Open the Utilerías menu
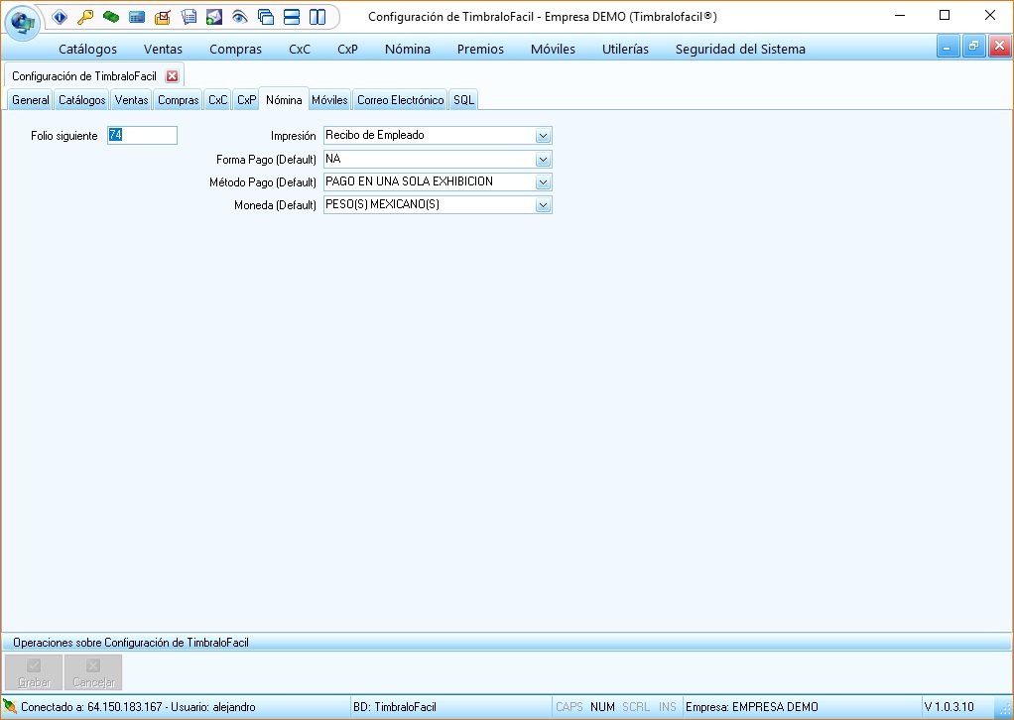Screen dimensions: 1014x720 coord(625,50)
